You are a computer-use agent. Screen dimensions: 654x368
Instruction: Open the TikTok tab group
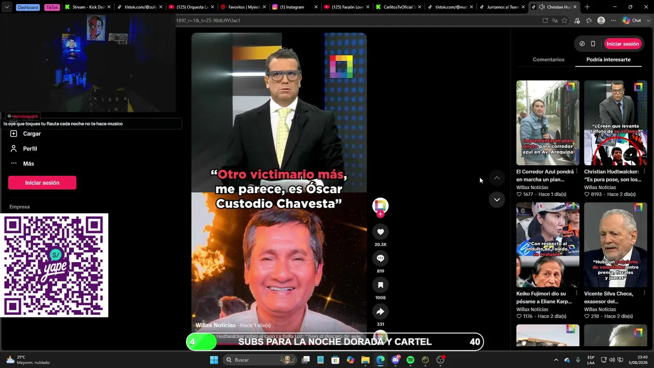tap(52, 7)
